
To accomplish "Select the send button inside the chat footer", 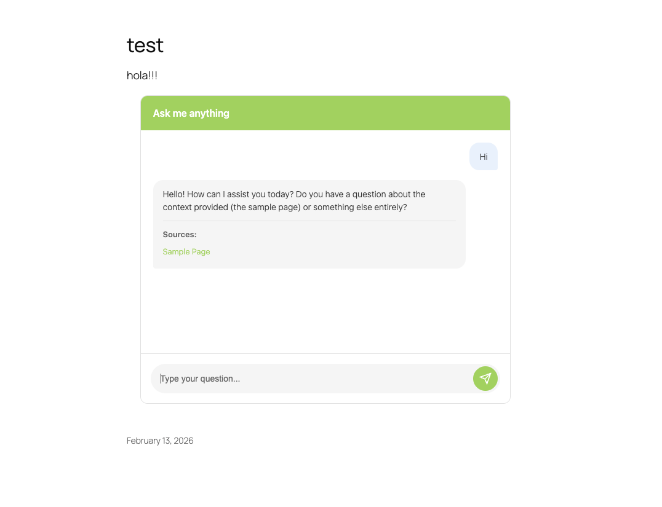I will pyautogui.click(x=485, y=379).
